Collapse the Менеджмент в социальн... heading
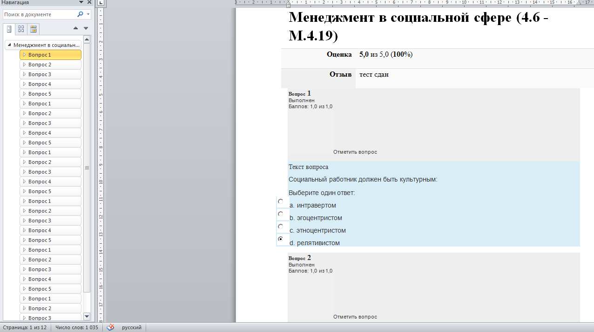 [10, 45]
